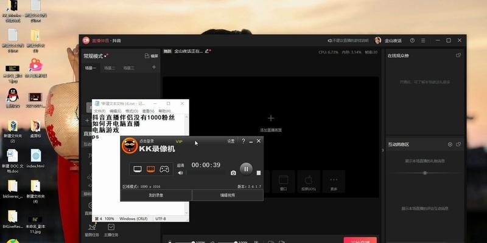
Task: Click divider handle in 互动消息区
Action: (x=425, y=173)
